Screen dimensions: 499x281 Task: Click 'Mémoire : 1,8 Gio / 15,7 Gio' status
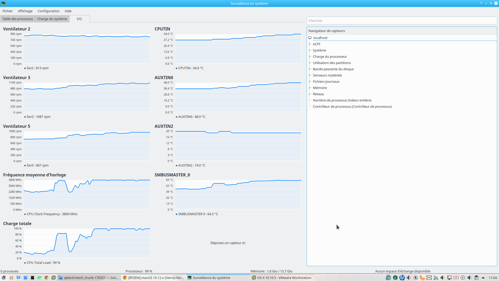(x=271, y=271)
